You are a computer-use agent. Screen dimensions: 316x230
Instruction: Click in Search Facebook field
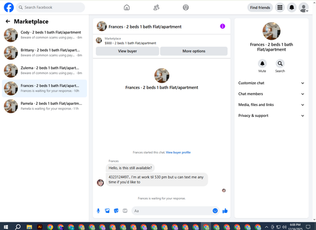coord(51,8)
